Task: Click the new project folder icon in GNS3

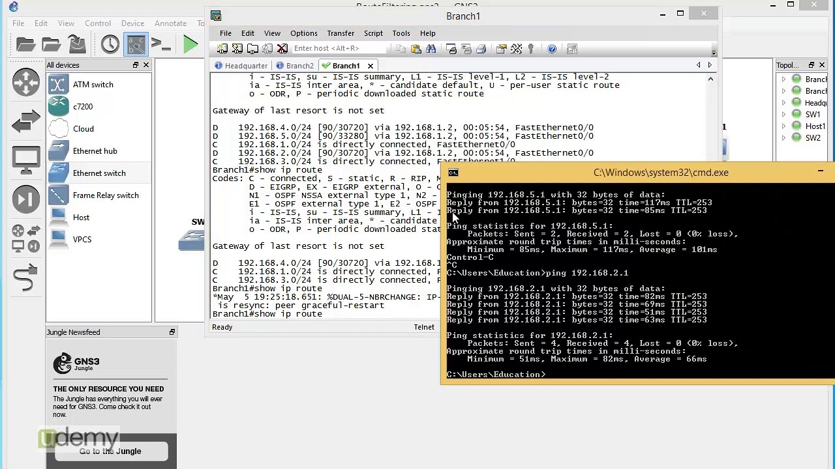Action: 25,44
